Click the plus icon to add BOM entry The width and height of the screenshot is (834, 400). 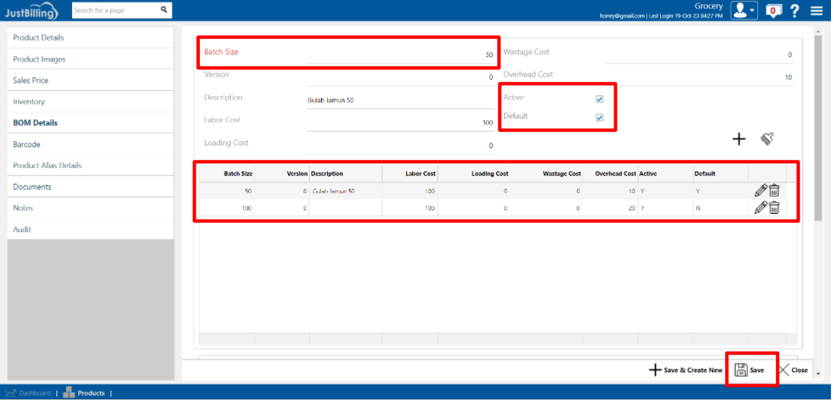(x=738, y=139)
